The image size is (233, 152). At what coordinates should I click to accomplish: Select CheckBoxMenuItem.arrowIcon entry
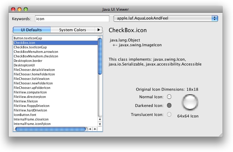coord(55,52)
